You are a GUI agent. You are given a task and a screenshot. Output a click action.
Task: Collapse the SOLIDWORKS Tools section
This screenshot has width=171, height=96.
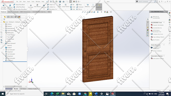[164, 23]
